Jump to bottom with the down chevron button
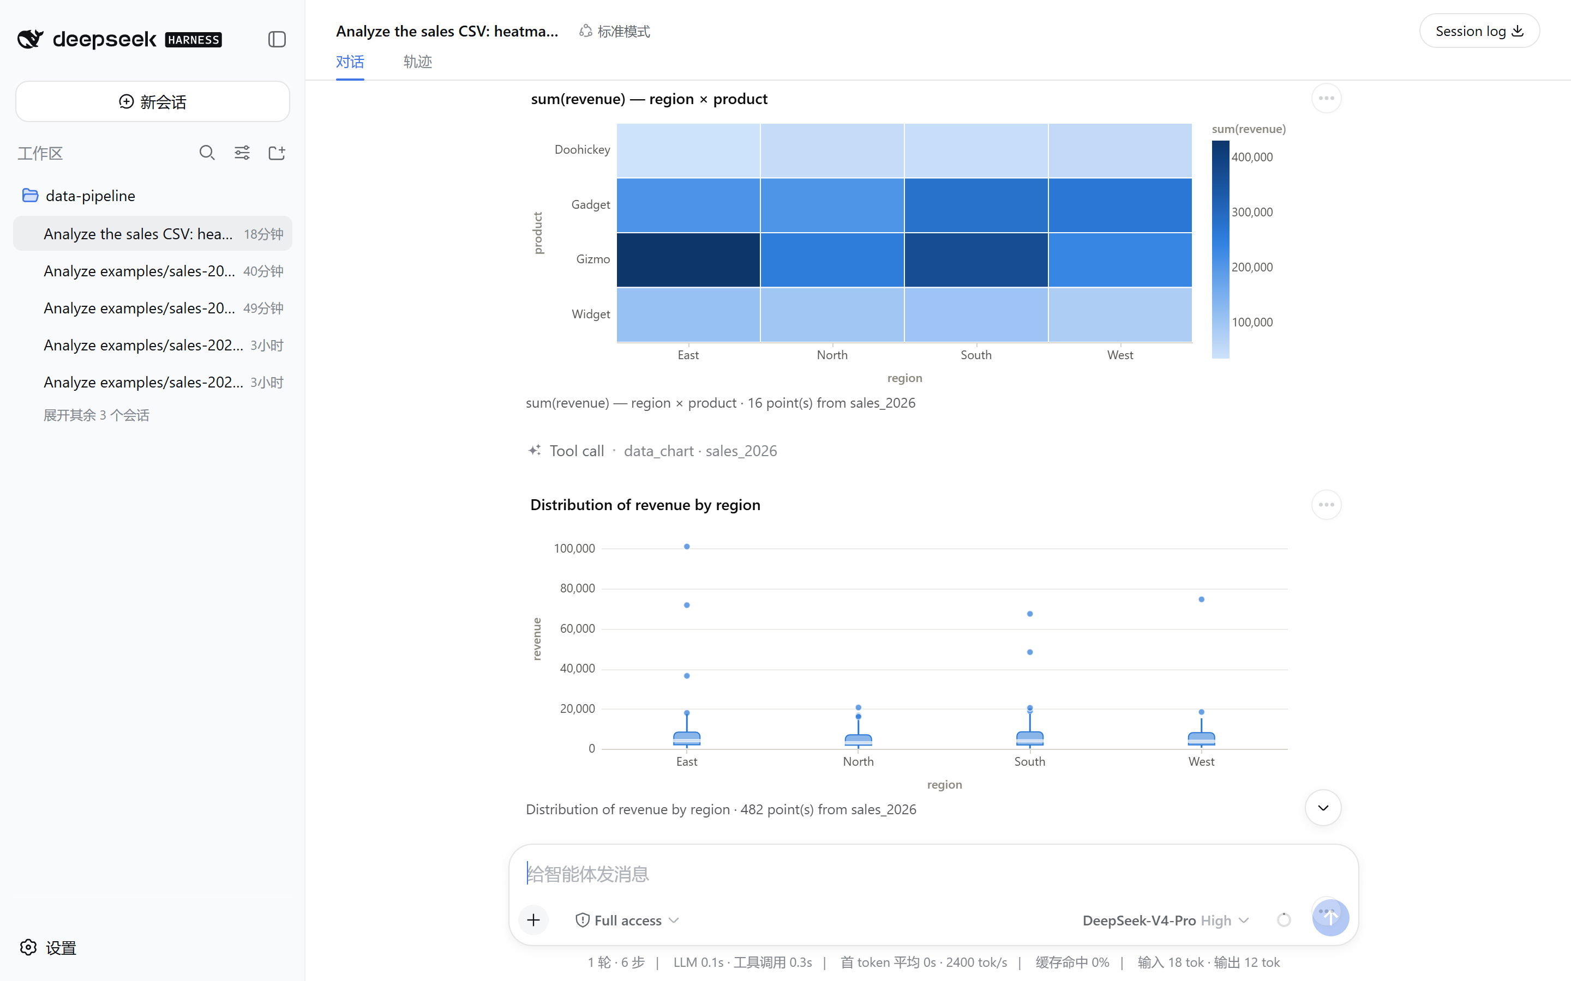 (1323, 808)
